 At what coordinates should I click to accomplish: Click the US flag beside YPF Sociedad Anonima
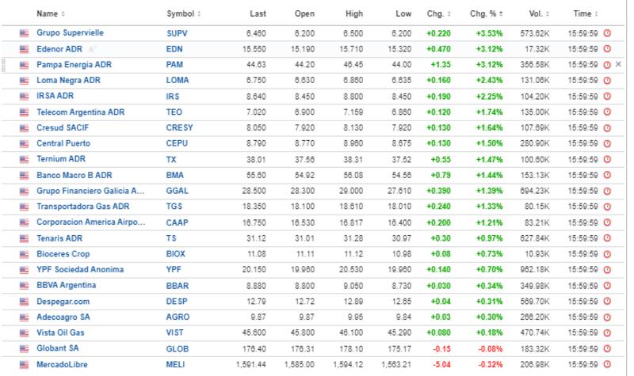25,270
